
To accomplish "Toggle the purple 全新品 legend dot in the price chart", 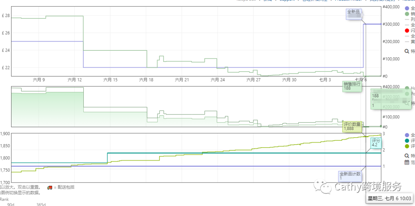I will [x=407, y=8].
